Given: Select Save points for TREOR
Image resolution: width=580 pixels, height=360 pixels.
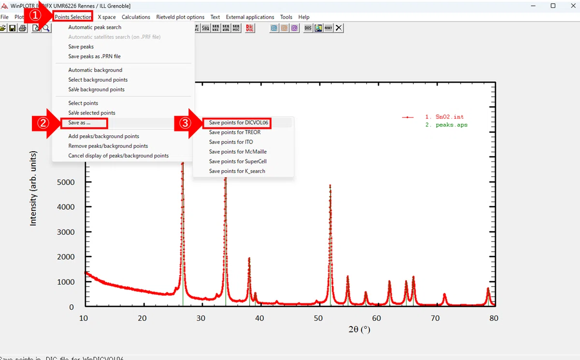Looking at the screenshot, I should (x=234, y=132).
